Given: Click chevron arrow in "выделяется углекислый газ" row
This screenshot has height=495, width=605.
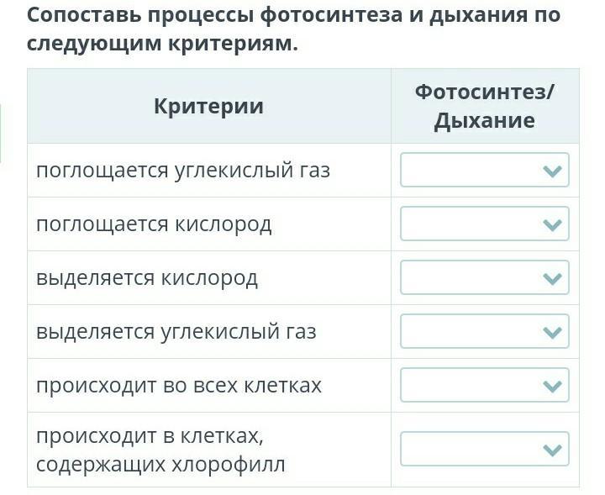Looking at the screenshot, I should (552, 332).
